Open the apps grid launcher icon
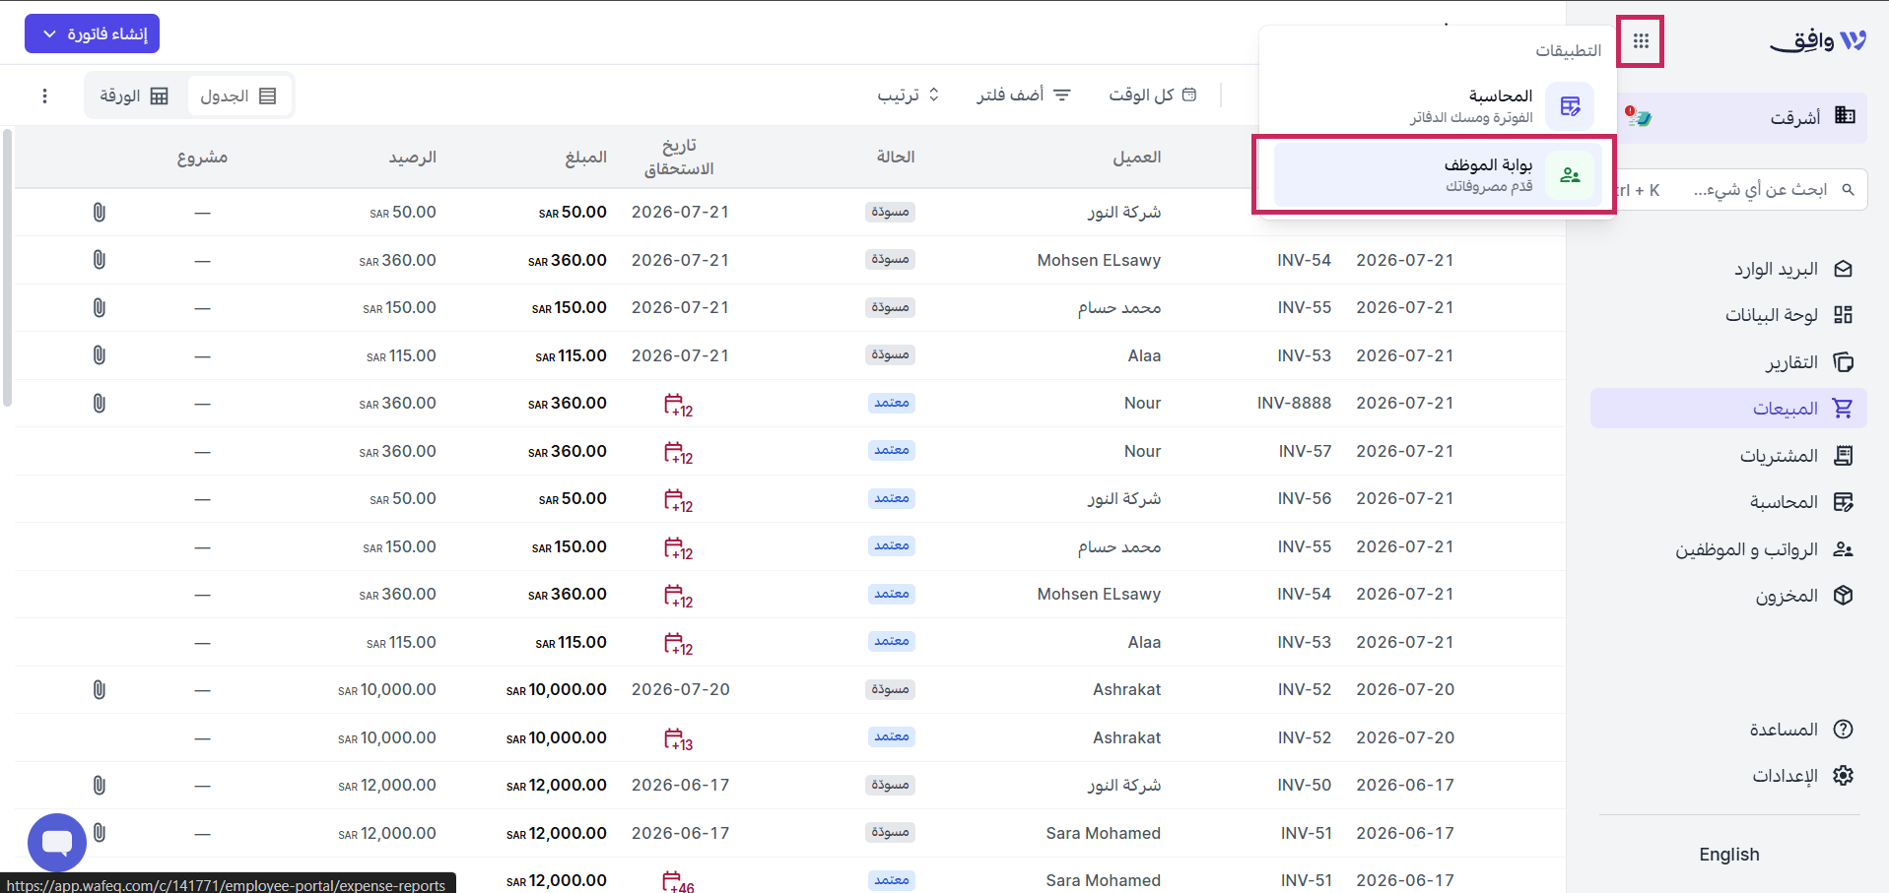This screenshot has width=1889, height=893. [x=1641, y=41]
